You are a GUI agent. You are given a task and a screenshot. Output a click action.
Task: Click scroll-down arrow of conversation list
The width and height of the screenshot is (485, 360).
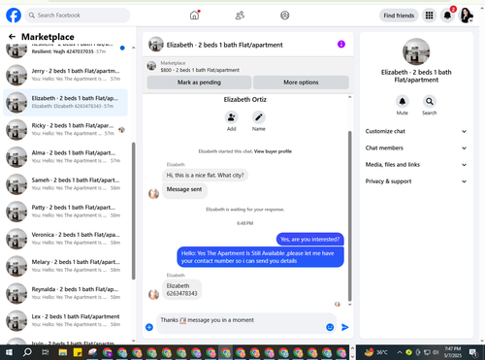134,341
